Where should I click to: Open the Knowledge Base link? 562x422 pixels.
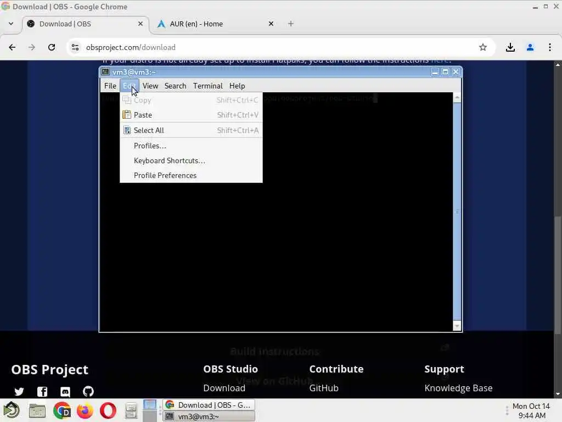coord(458,388)
